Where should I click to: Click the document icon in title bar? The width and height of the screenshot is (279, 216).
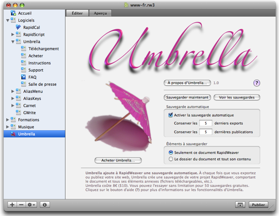tap(126, 5)
